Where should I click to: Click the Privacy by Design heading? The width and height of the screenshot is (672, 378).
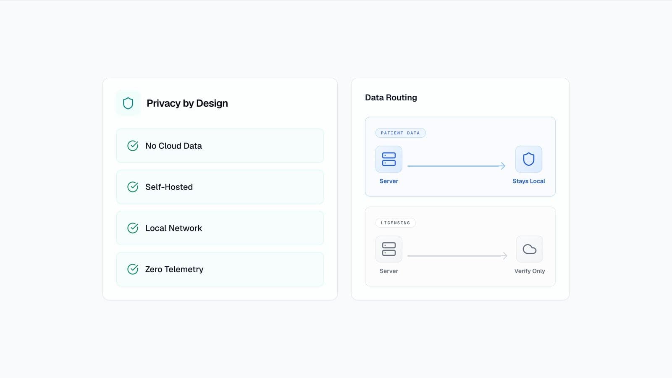187,103
